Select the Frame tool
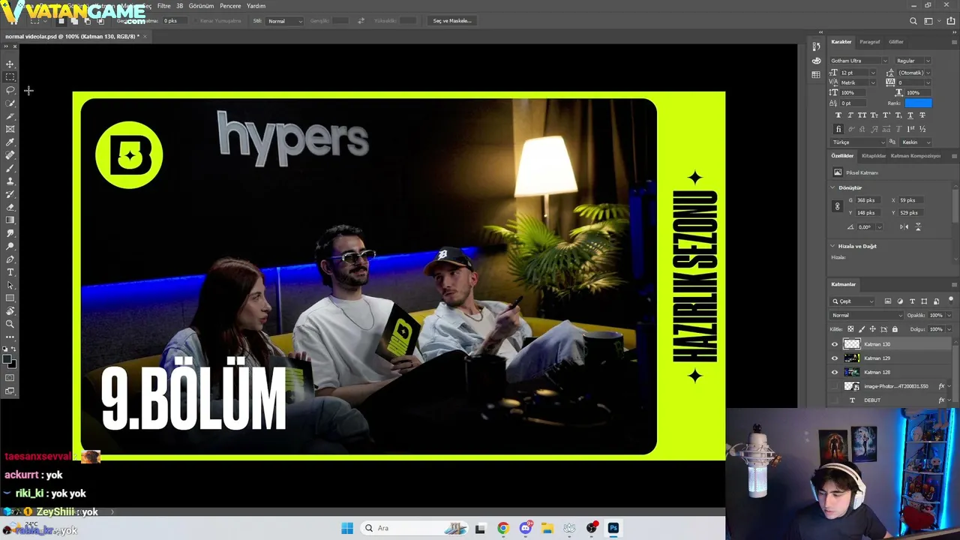Image resolution: width=960 pixels, height=540 pixels. pyautogui.click(x=10, y=129)
